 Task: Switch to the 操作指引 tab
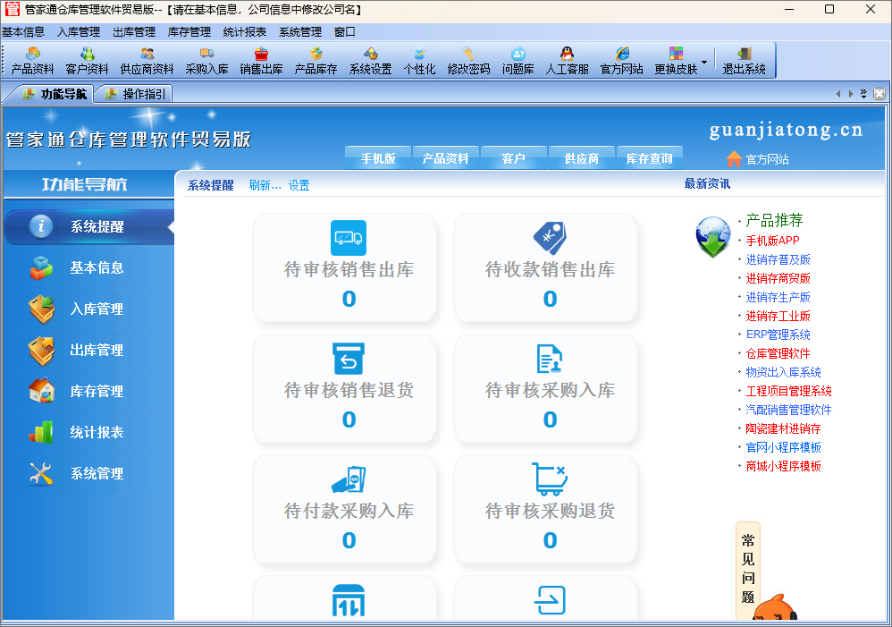(135, 94)
